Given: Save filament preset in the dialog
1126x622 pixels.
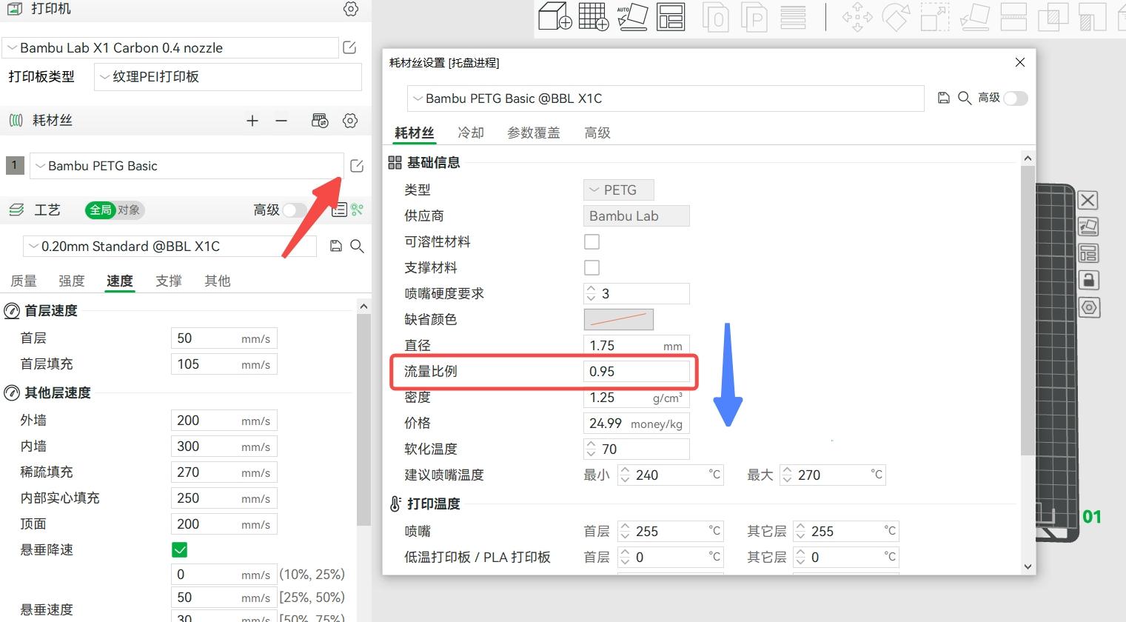Looking at the screenshot, I should 943,98.
